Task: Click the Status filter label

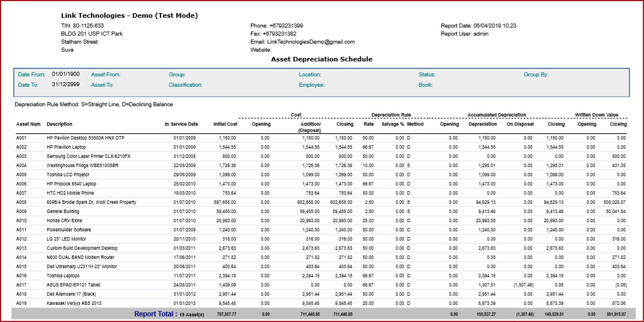Action: pyautogui.click(x=426, y=75)
